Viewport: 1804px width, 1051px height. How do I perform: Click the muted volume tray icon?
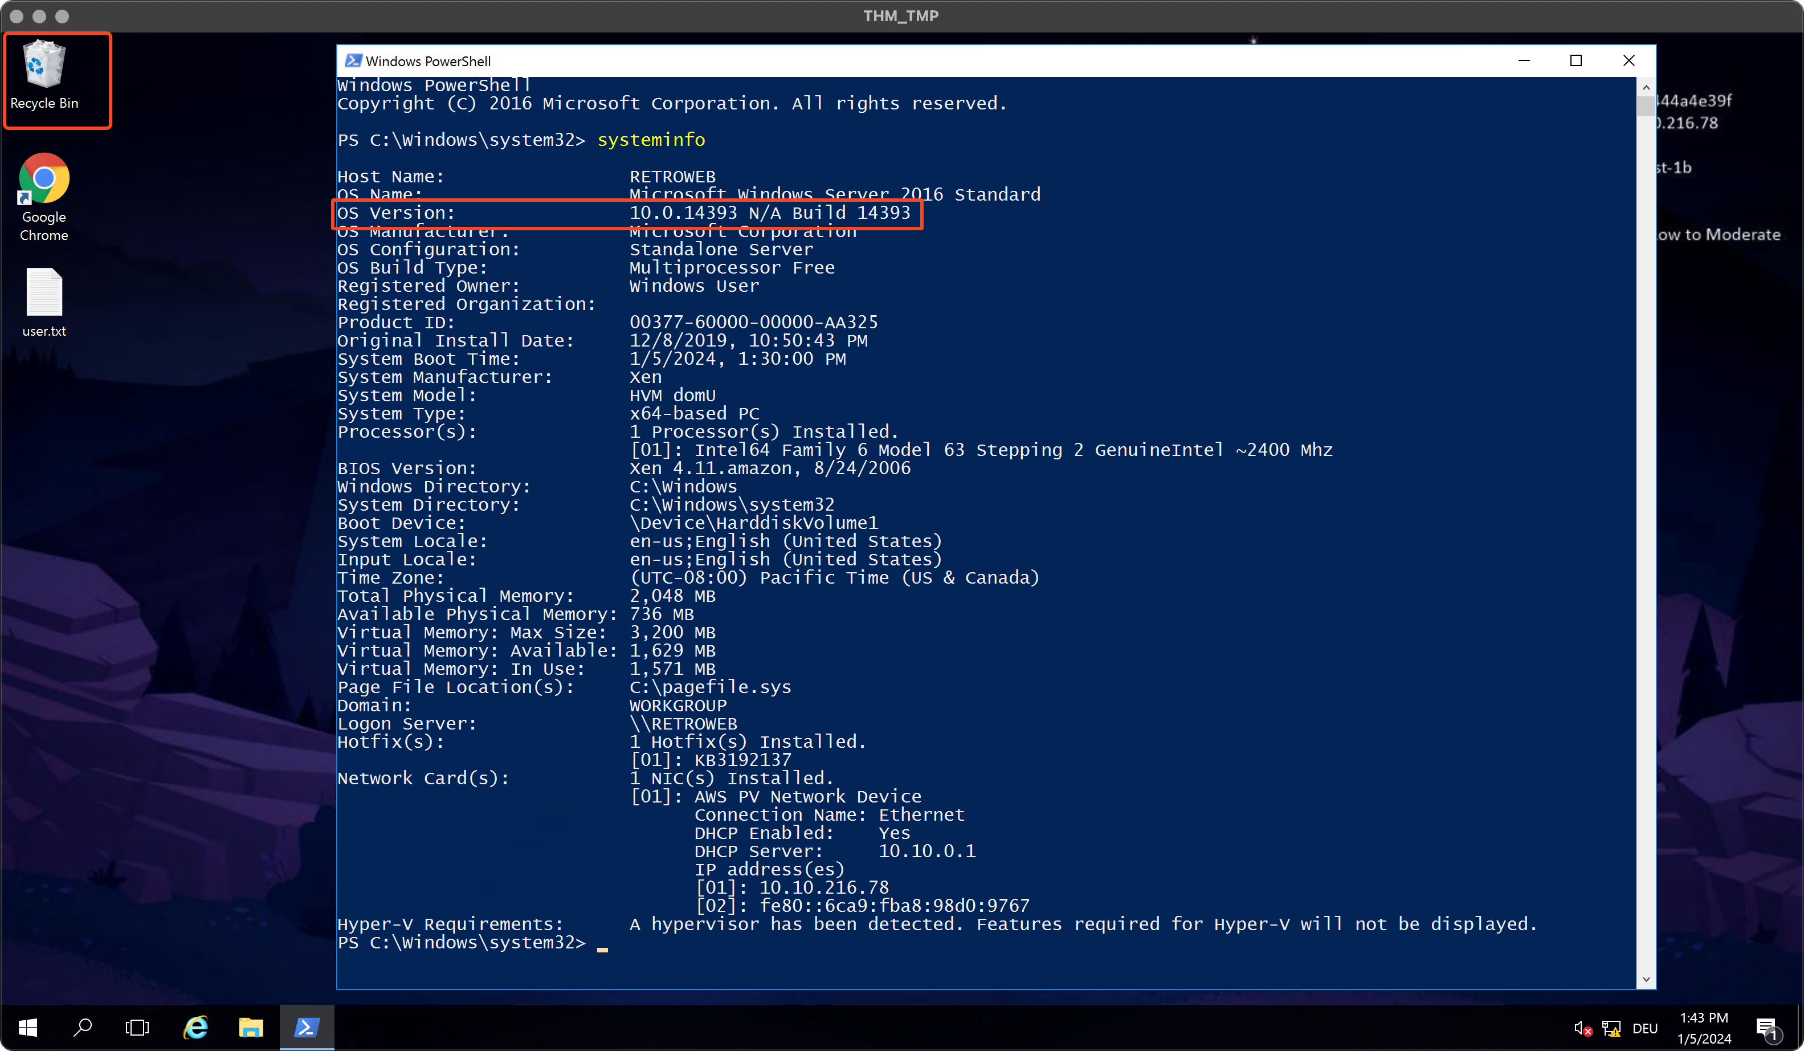point(1583,1029)
